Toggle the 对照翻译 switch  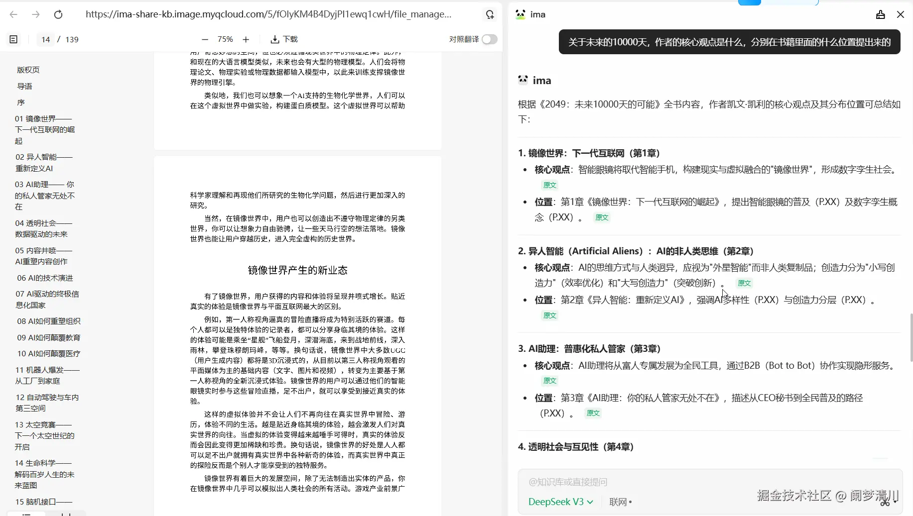[490, 39]
